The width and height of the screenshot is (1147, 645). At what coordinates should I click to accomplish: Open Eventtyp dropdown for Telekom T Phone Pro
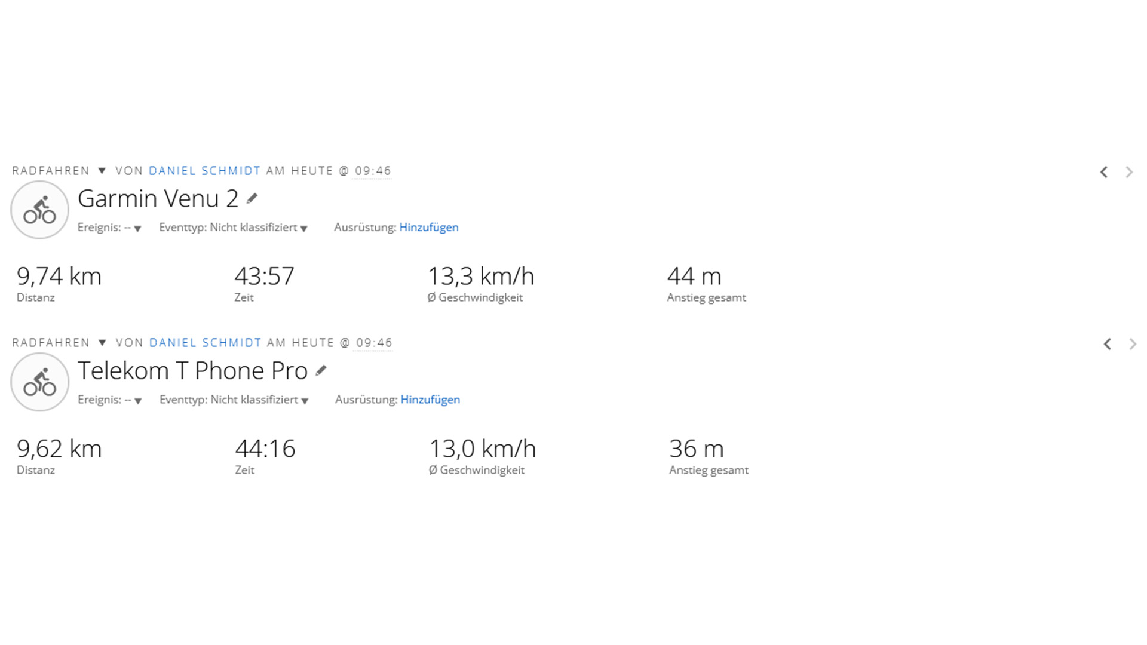click(x=305, y=401)
